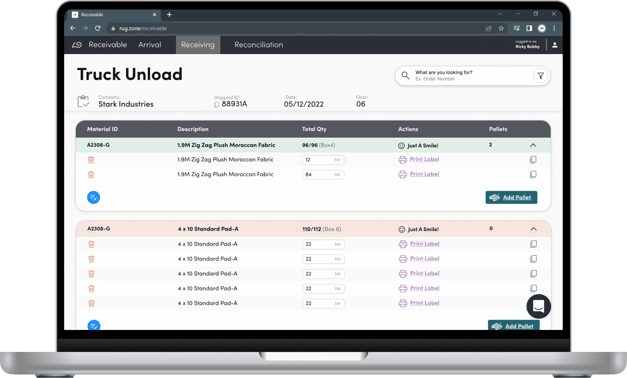Reload the page with browser refresh button
This screenshot has height=378, width=627.
coord(98,28)
